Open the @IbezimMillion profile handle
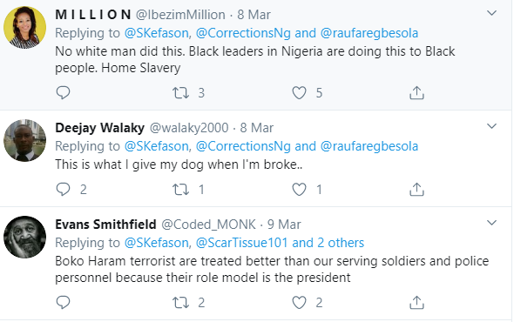 pyautogui.click(x=180, y=15)
